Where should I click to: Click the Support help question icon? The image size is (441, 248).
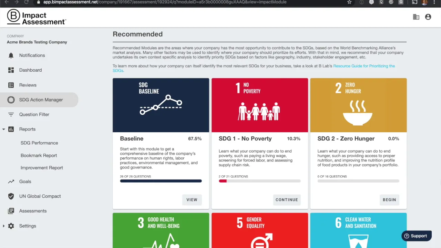click(407, 236)
